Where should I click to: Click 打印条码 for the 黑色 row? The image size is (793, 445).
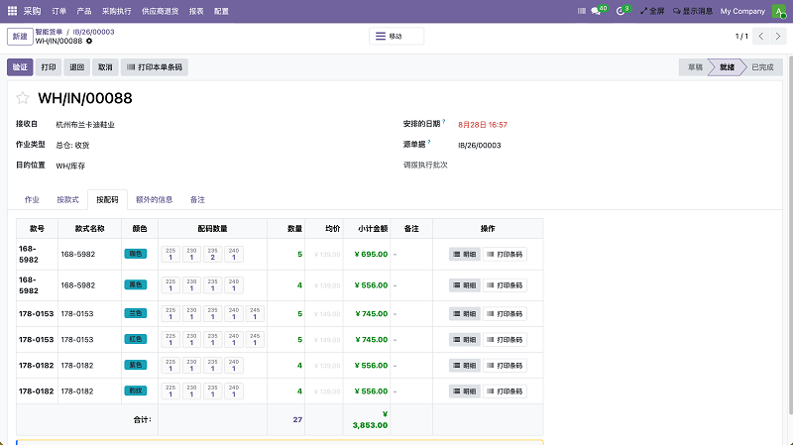tap(505, 285)
